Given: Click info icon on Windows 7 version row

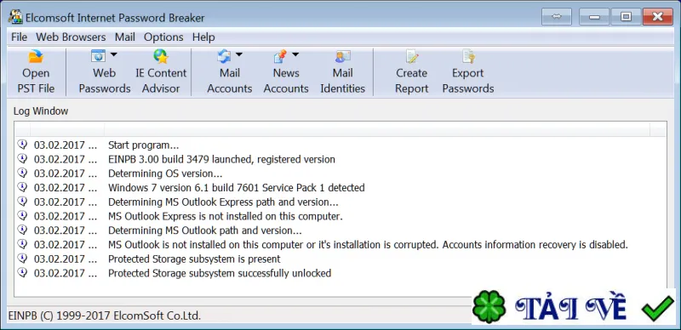Looking at the screenshot, I should point(22,187).
